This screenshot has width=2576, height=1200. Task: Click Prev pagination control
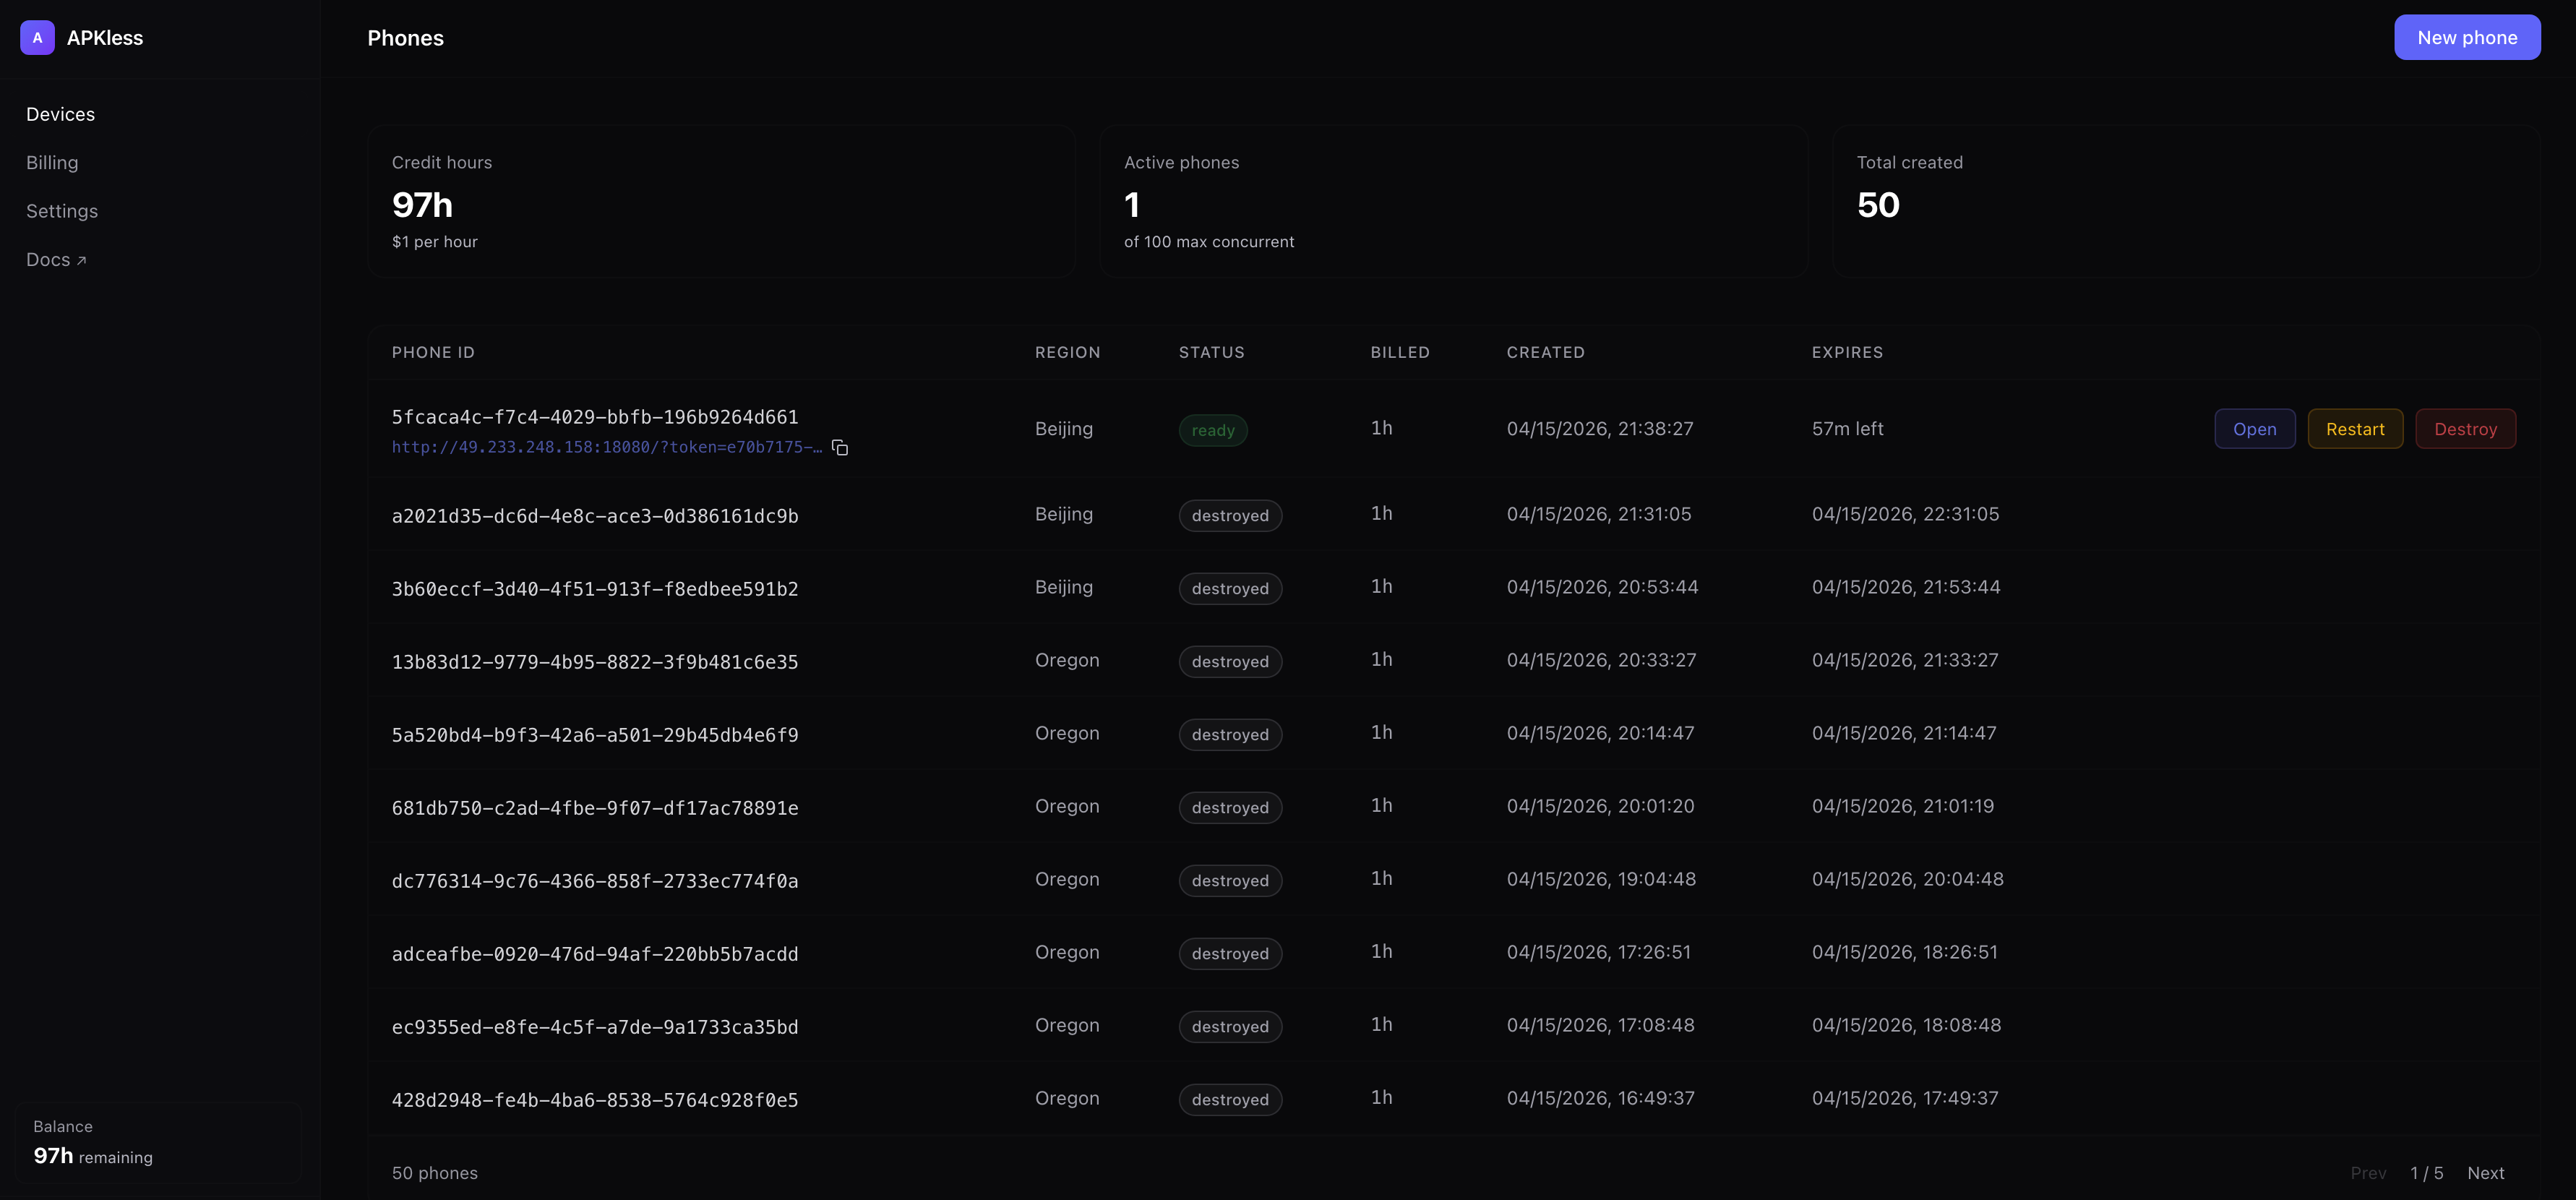(x=2368, y=1173)
